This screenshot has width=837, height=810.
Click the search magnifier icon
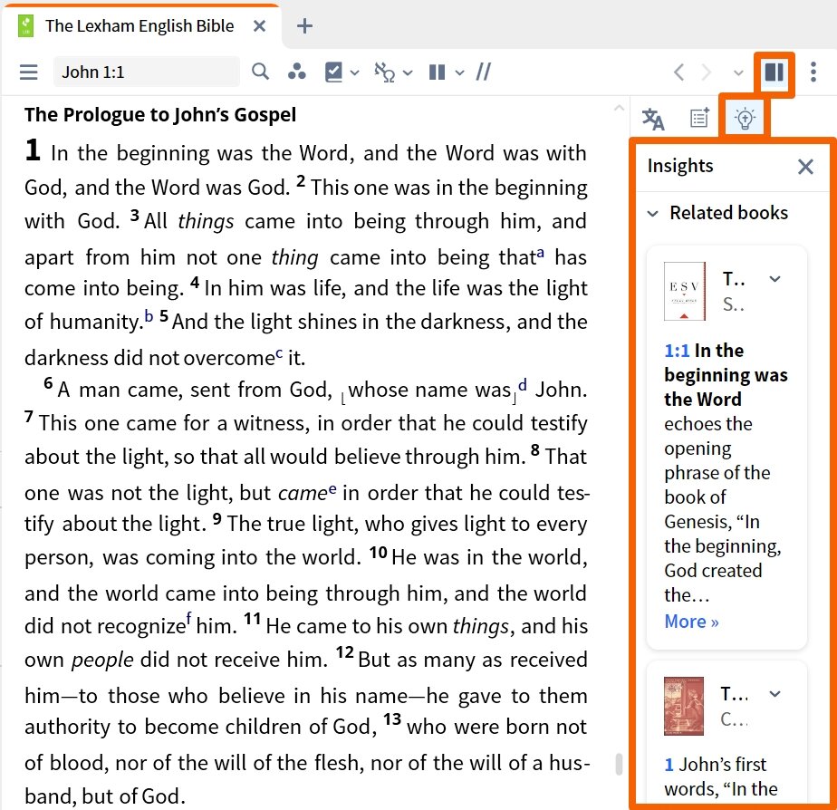(260, 72)
